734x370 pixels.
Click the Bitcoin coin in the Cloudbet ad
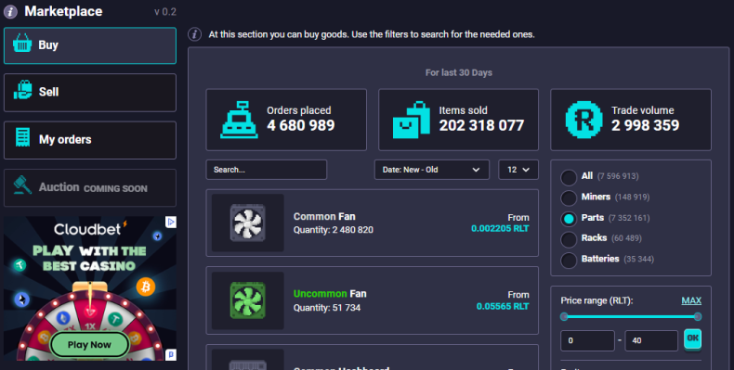pos(146,286)
